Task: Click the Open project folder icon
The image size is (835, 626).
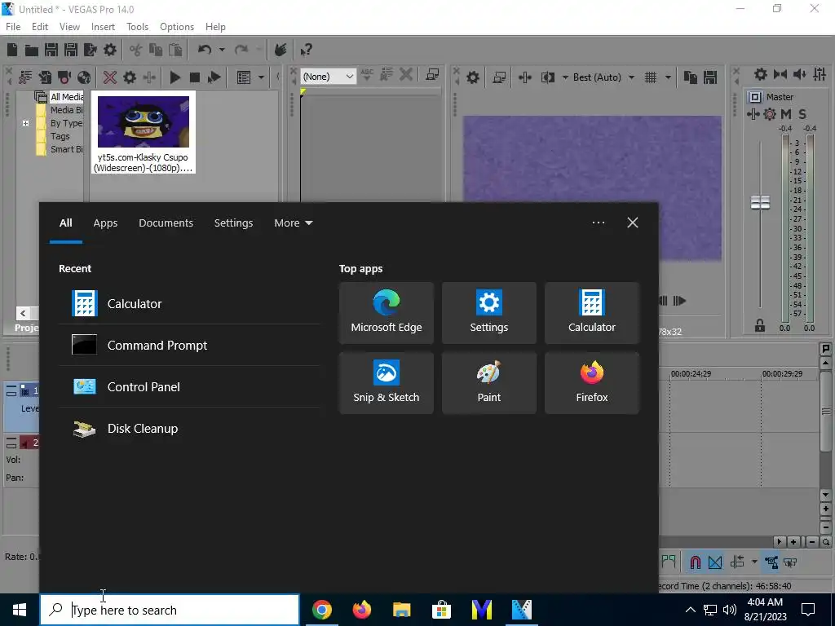Action: click(x=32, y=50)
